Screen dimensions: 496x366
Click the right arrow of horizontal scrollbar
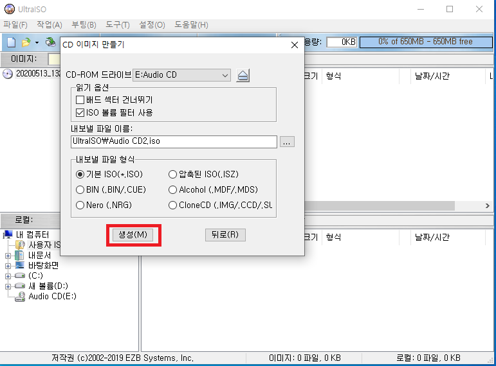[488, 205]
